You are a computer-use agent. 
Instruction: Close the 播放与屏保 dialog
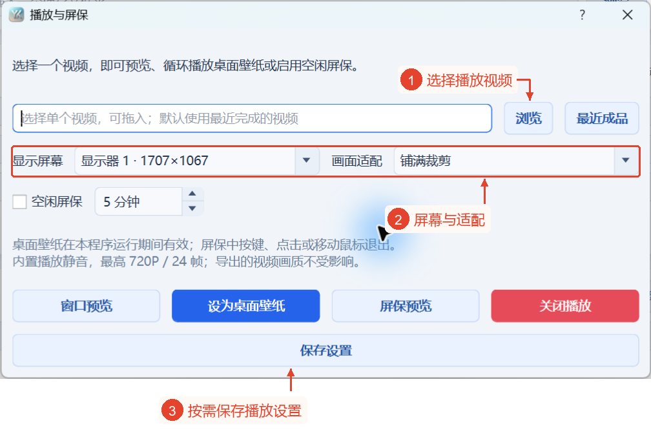[x=627, y=15]
